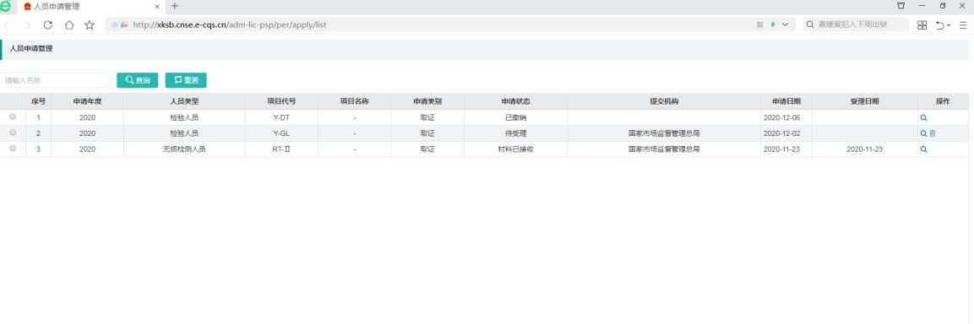Click the magnifier in browser search box
This screenshot has height=324, width=974.
tap(810, 24)
